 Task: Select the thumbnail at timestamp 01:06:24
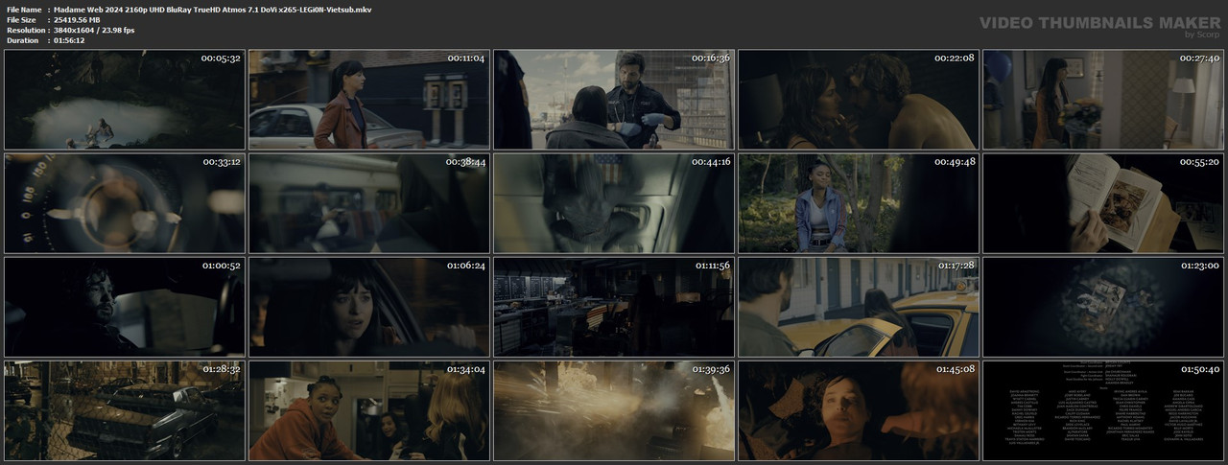point(369,307)
